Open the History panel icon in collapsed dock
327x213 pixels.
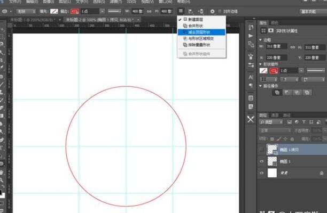pyautogui.click(x=251, y=27)
